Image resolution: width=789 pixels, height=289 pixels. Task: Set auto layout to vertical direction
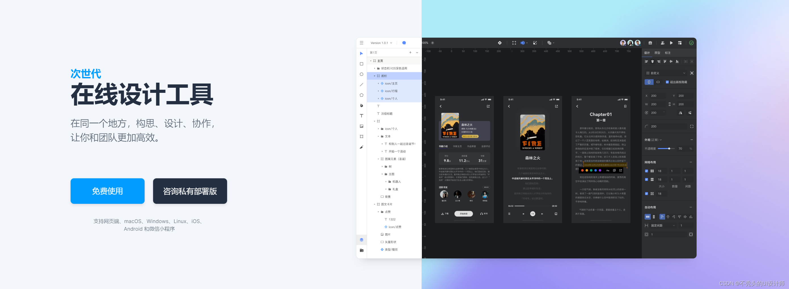(653, 217)
